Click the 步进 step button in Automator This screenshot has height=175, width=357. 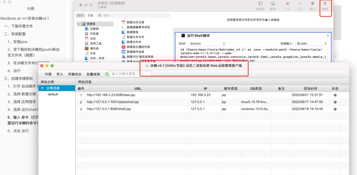(300, 4)
